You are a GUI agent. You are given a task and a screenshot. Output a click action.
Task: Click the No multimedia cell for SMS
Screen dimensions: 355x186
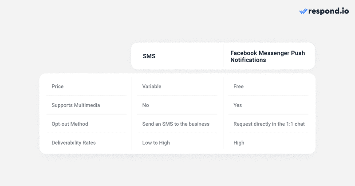click(146, 105)
